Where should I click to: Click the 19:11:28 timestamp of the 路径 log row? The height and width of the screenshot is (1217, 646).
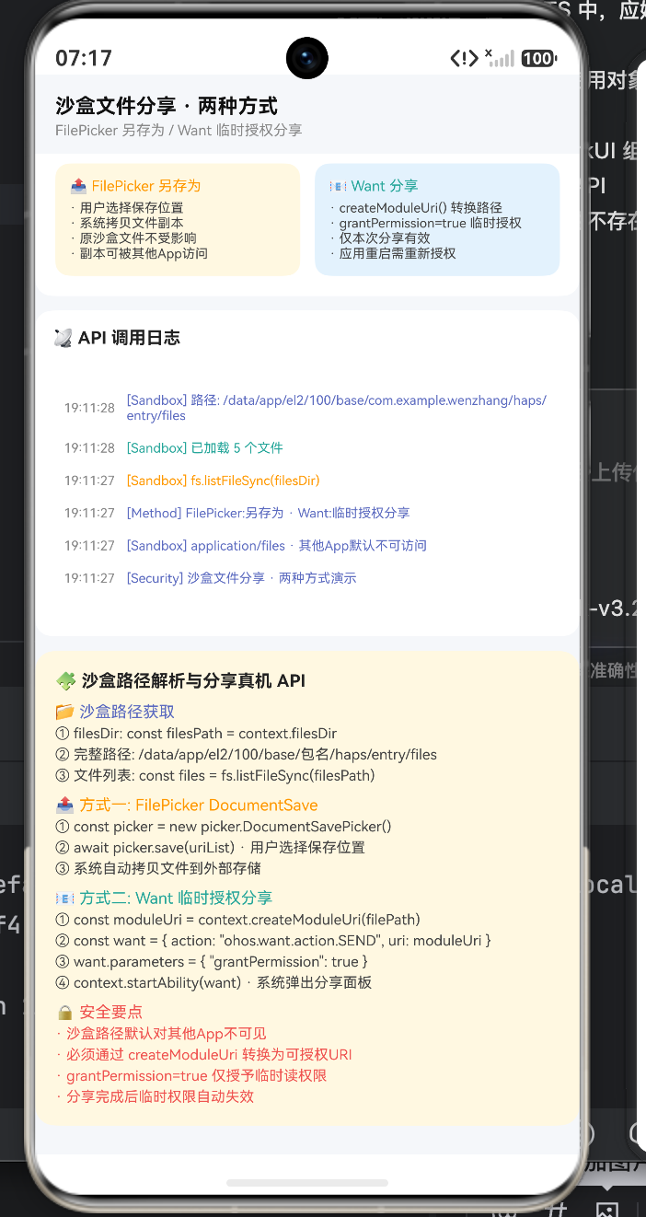click(x=89, y=408)
